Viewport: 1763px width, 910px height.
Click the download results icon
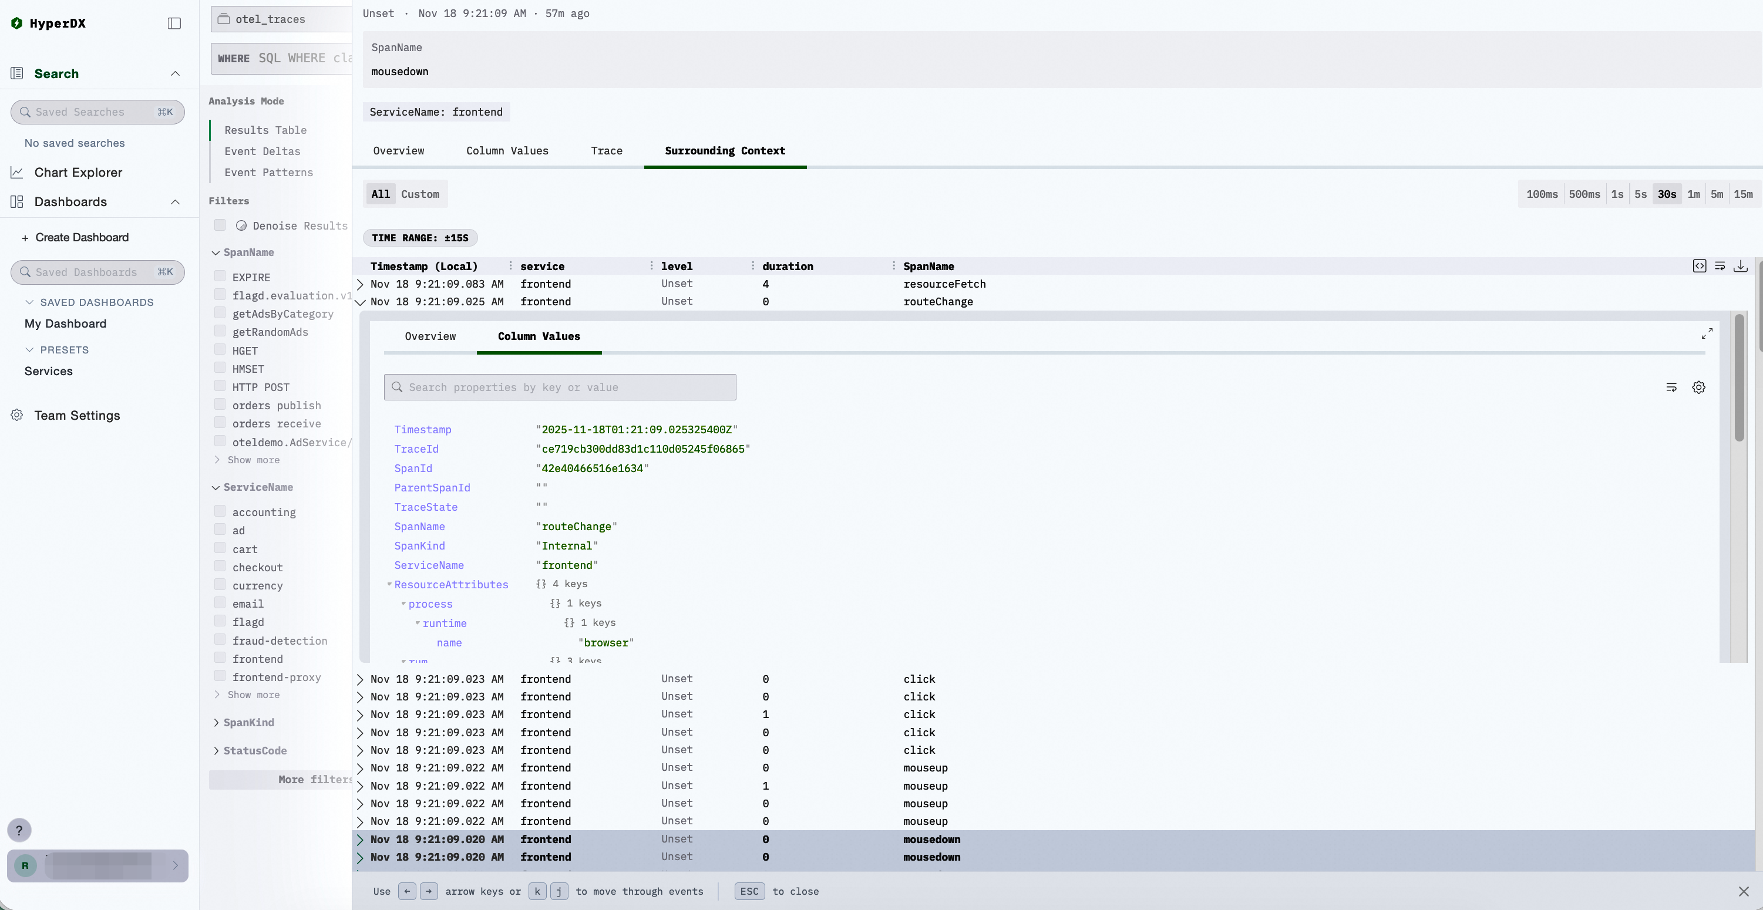tap(1741, 266)
